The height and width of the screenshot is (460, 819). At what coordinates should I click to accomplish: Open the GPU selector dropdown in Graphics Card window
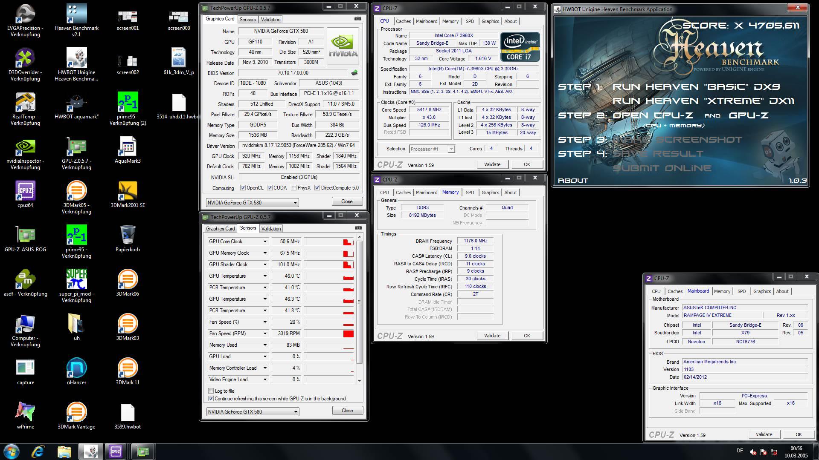point(252,203)
